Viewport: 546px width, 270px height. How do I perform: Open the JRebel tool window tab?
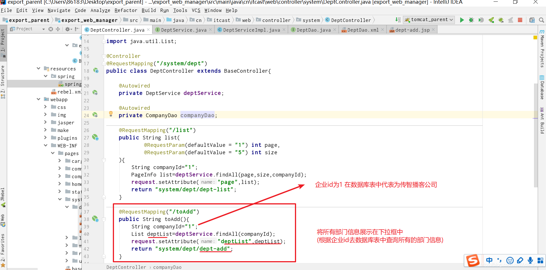tap(3, 198)
